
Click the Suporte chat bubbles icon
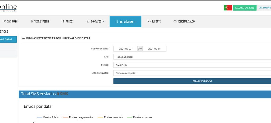[149, 21]
